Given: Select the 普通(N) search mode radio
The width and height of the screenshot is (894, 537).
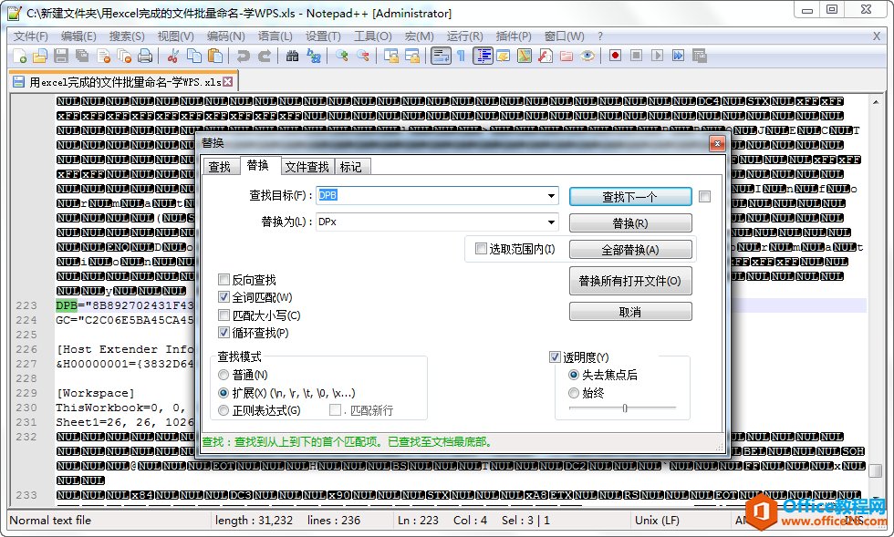Looking at the screenshot, I should 223,375.
